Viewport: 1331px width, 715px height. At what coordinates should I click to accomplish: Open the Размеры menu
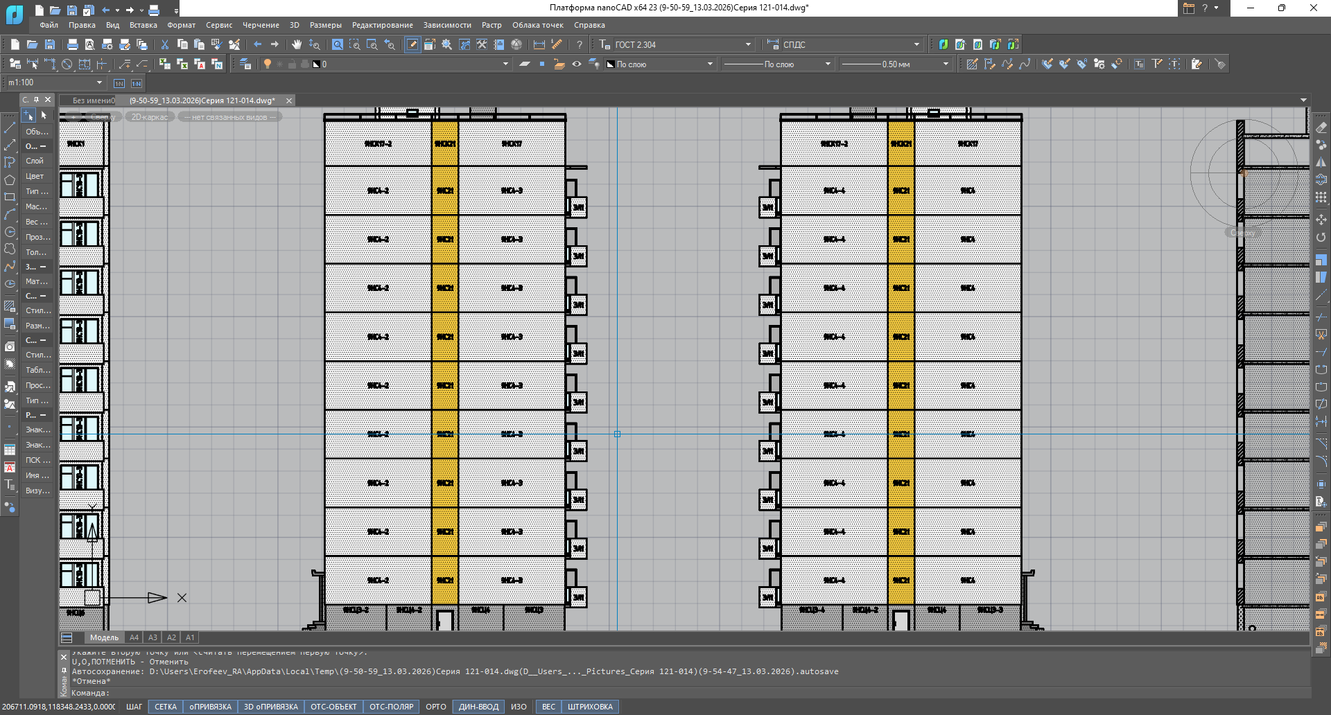click(326, 25)
